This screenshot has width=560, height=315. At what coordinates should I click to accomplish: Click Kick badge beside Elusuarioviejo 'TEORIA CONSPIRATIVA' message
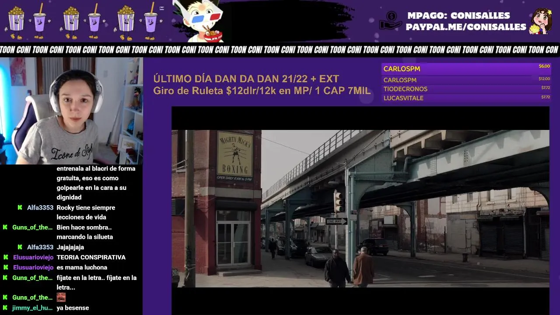click(x=5, y=257)
